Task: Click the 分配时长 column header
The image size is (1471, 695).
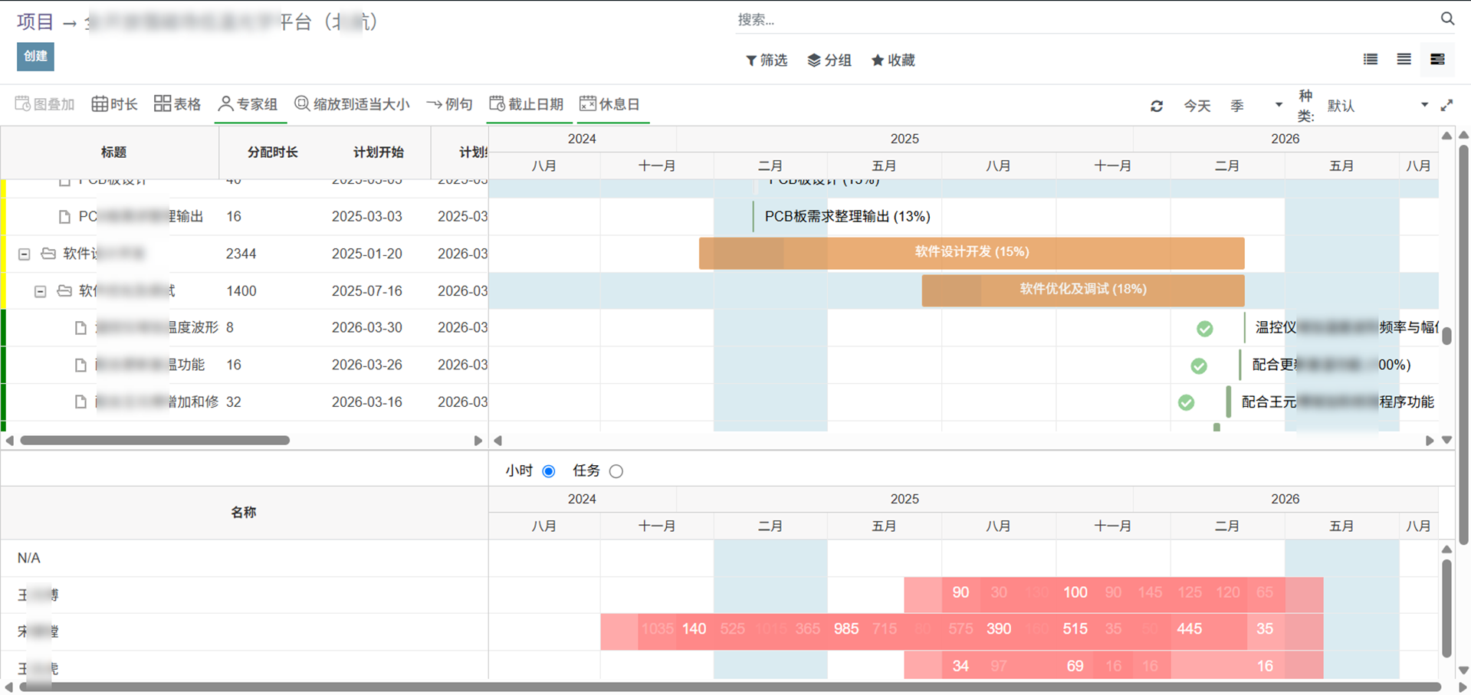Action: (x=272, y=152)
